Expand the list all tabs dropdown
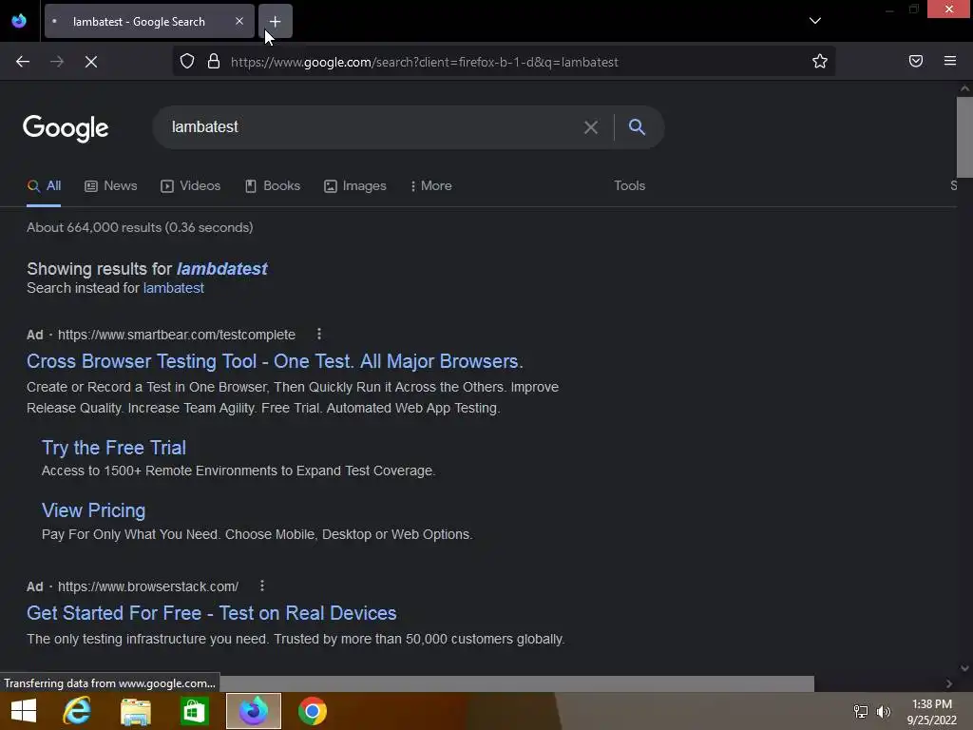 (x=814, y=21)
